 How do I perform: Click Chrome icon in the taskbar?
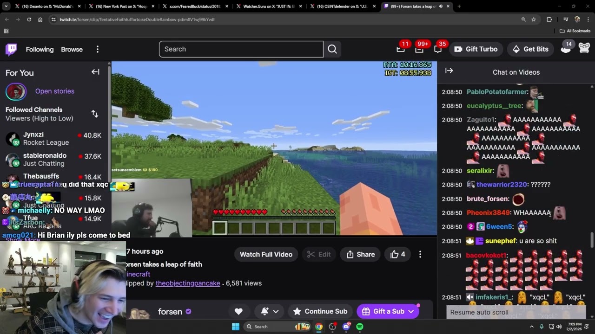(x=319, y=327)
